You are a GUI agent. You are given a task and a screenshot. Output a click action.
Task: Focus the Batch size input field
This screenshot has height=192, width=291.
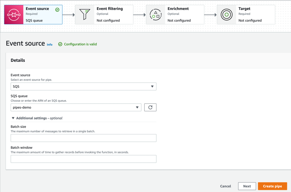84,138
